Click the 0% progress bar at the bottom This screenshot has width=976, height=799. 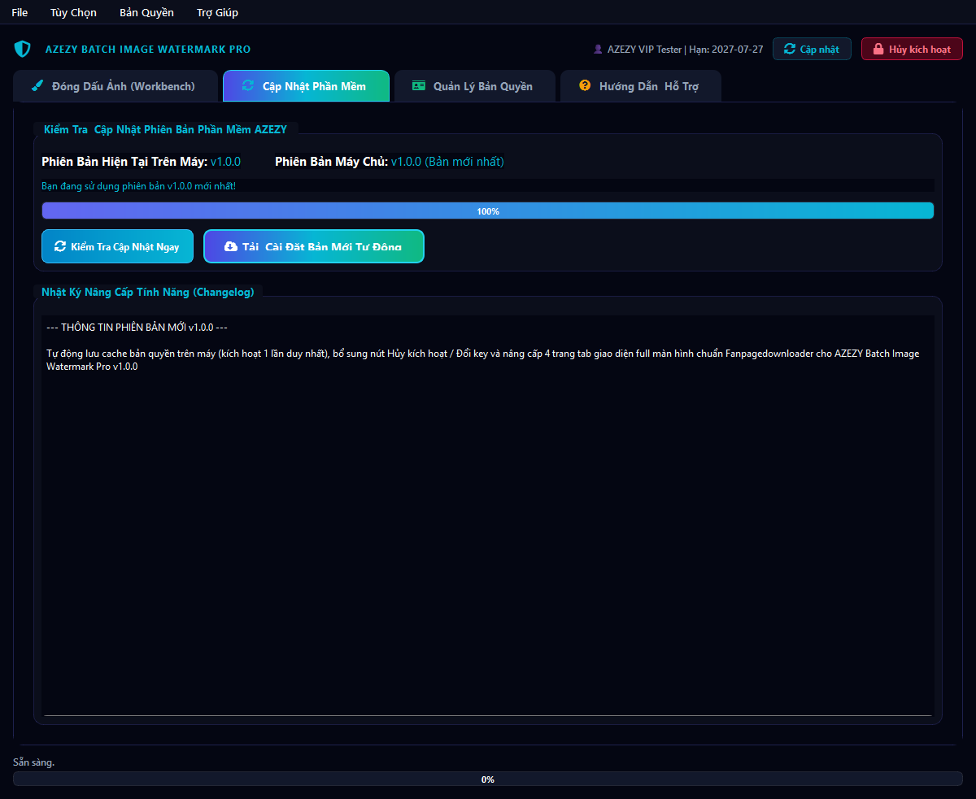(x=488, y=779)
